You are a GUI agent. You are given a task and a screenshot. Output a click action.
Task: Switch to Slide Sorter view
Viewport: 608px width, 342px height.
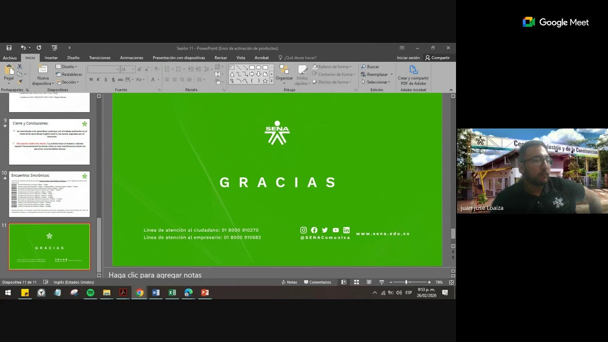click(x=356, y=282)
